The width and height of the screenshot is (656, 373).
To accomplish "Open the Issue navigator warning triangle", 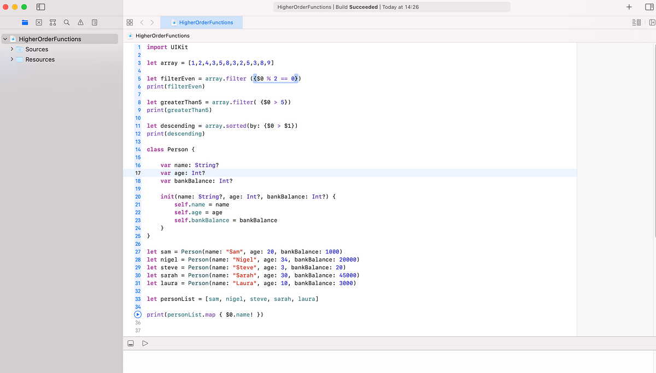I will [80, 22].
